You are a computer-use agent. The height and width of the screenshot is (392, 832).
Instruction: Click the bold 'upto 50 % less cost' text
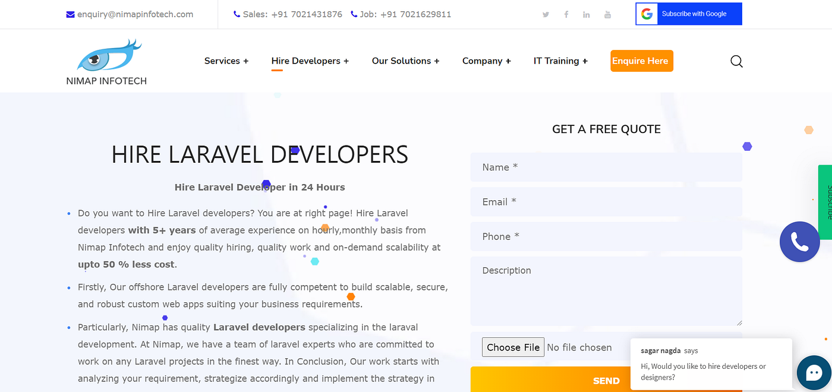click(127, 264)
